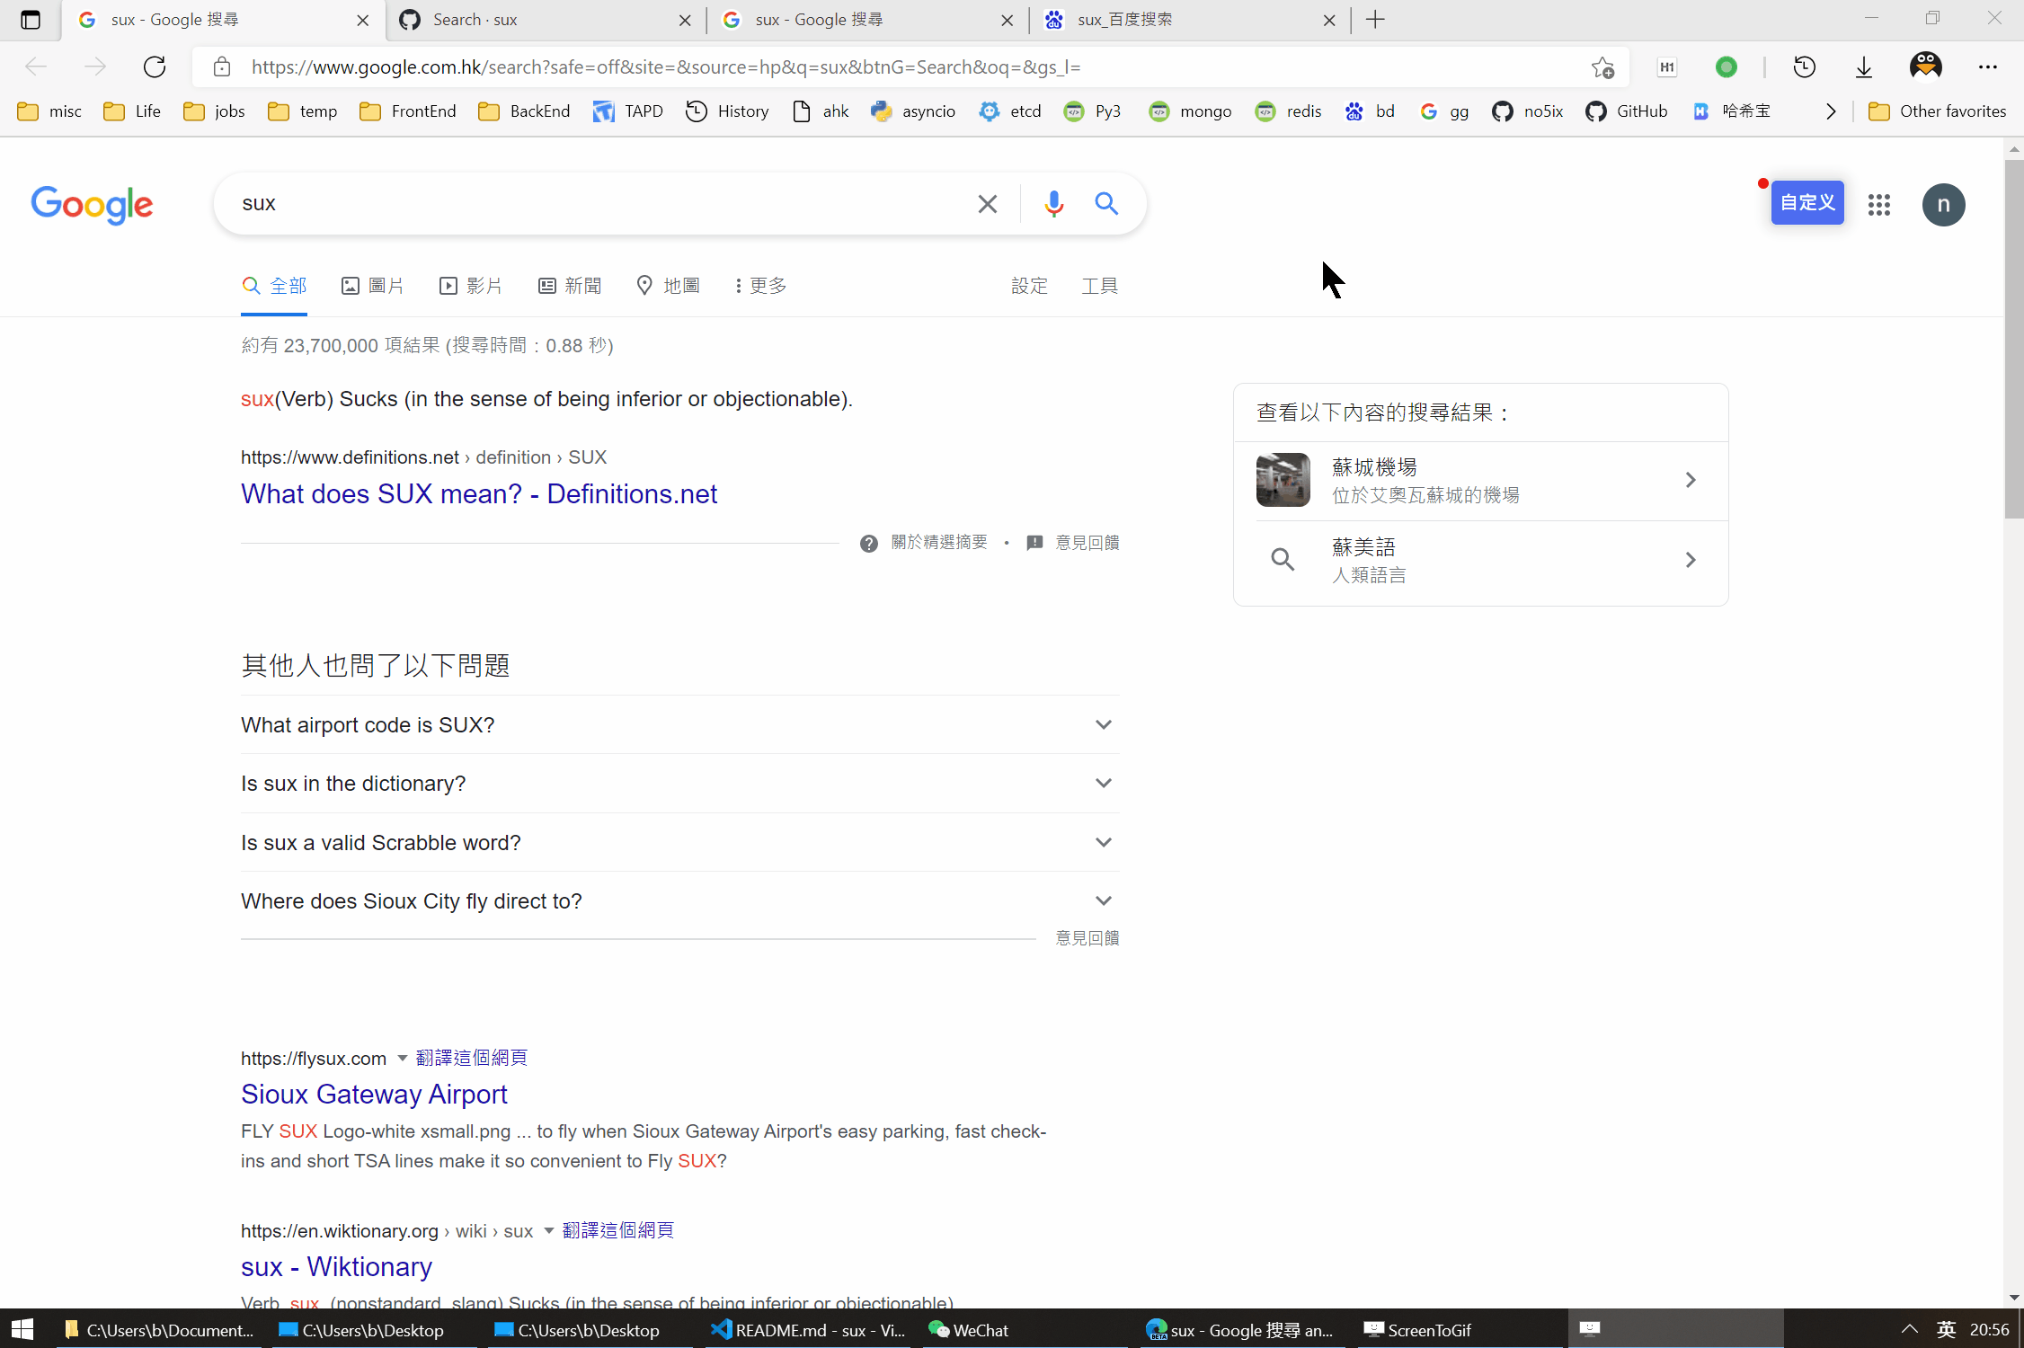The height and width of the screenshot is (1348, 2024).
Task: Expand "What airport code is SUX?" question
Action: pyautogui.click(x=1103, y=724)
